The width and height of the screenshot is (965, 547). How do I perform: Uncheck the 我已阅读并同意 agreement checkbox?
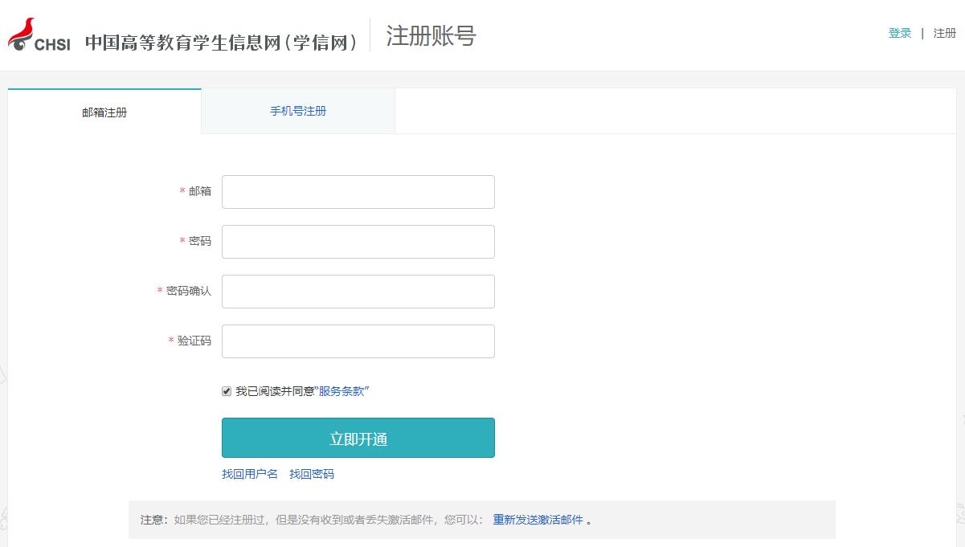227,392
